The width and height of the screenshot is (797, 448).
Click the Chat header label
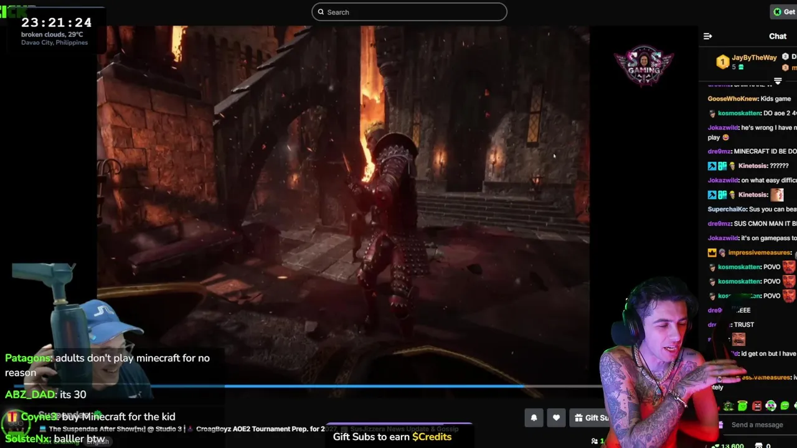click(x=778, y=36)
